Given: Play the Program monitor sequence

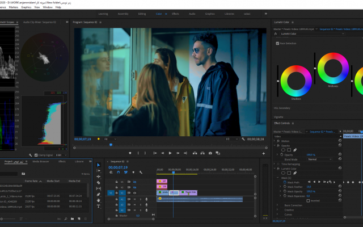Looking at the screenshot, I should point(170,153).
